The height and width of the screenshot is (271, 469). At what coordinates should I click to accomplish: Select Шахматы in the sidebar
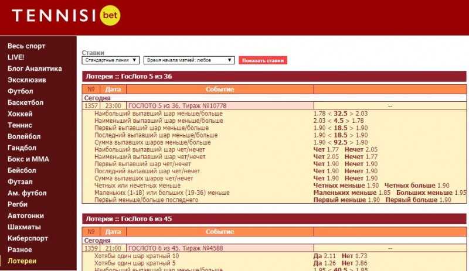[x=24, y=227]
